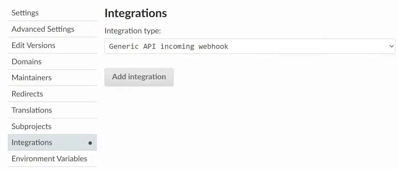Open the Domains section
Screen dimensions: 398x169
click(26, 61)
